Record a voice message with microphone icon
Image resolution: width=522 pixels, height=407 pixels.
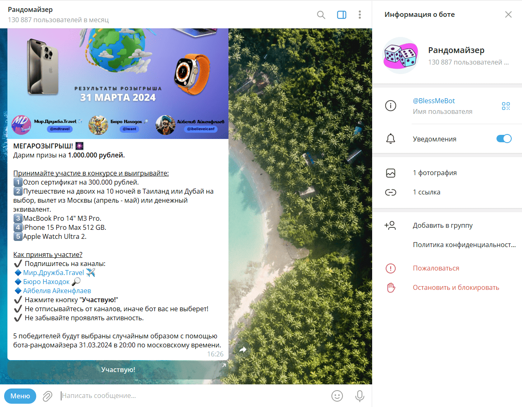coord(360,396)
